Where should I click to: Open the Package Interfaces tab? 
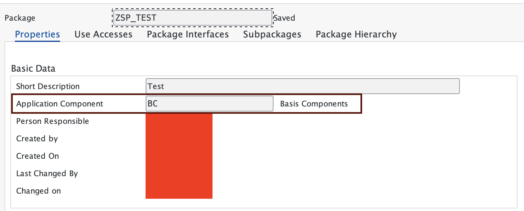(188, 34)
